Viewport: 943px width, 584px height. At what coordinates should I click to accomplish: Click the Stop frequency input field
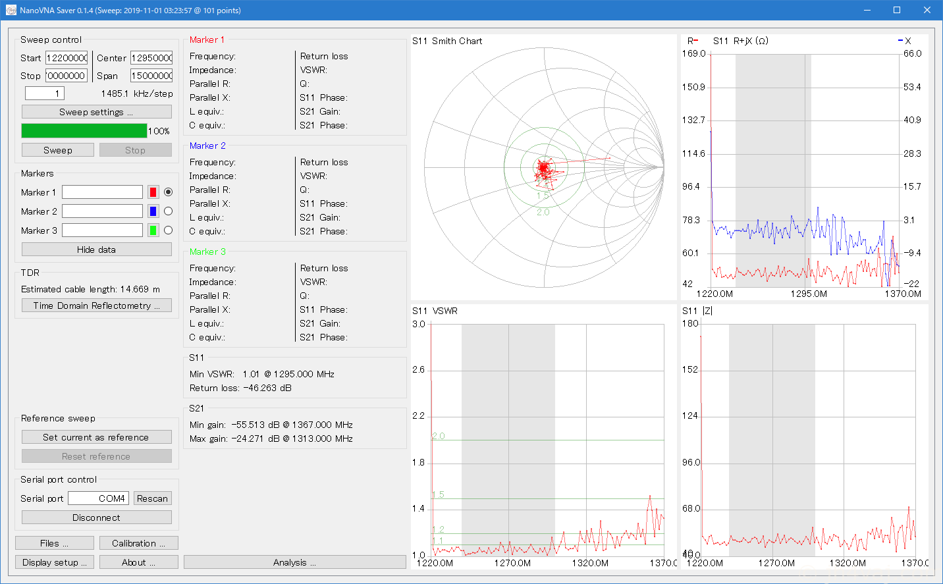tap(67, 76)
